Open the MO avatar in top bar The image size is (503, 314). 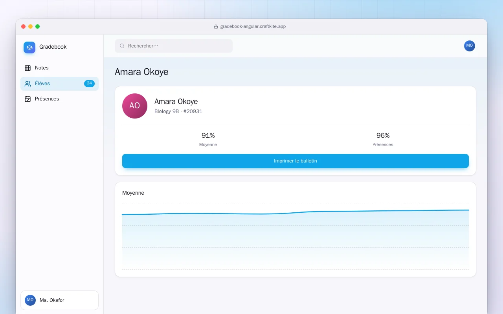[470, 46]
